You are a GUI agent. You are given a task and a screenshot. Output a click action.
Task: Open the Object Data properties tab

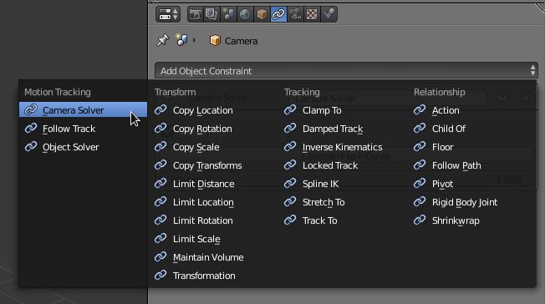[295, 14]
